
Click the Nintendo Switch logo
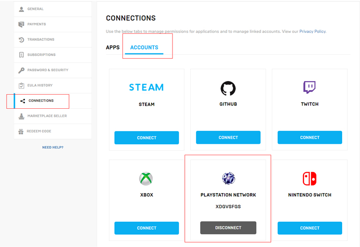309,179
